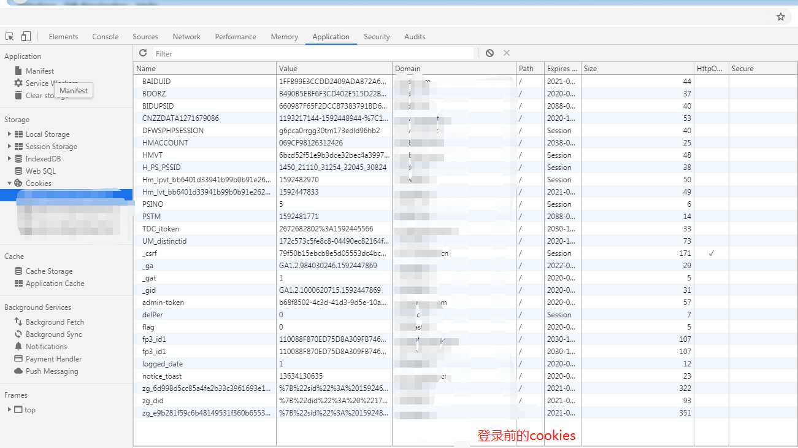Bookmark the page with the star icon
This screenshot has height=448, width=798.
click(781, 17)
